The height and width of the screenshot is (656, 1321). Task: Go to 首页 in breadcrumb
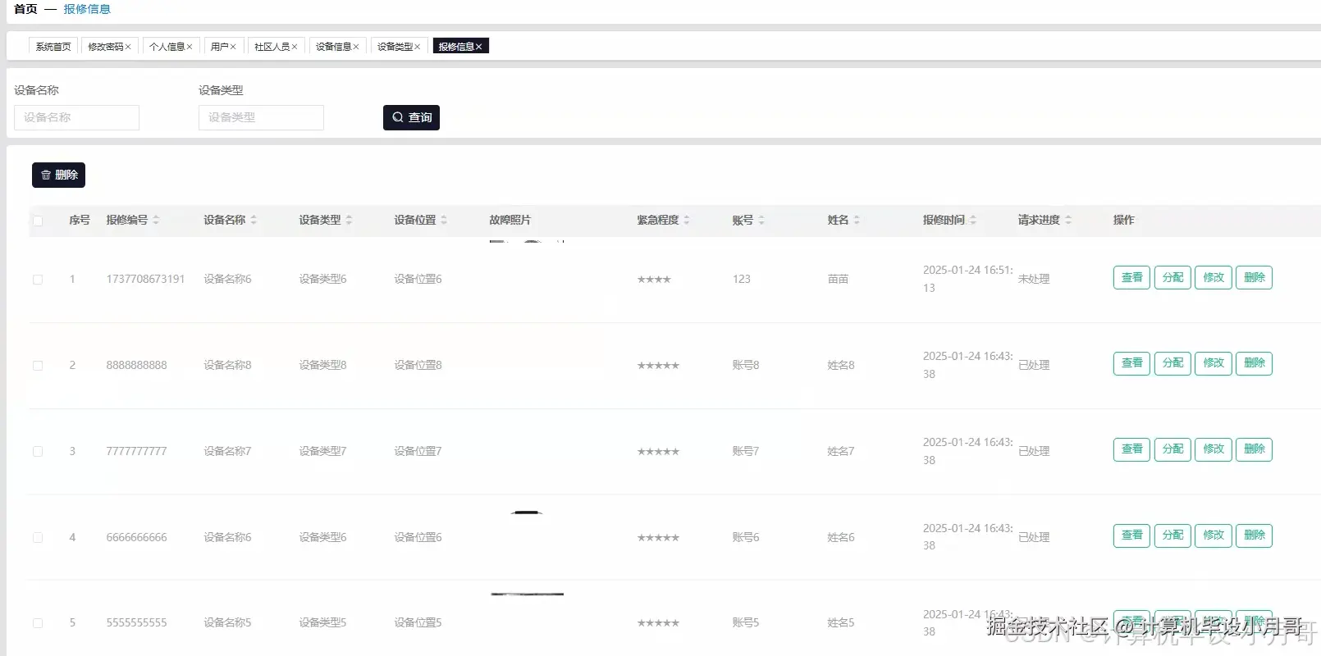(x=25, y=9)
